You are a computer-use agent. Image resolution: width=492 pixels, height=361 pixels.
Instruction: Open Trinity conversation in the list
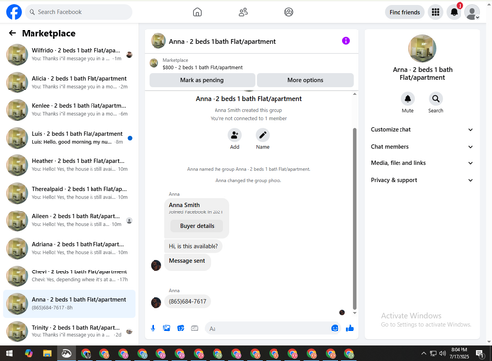(x=69, y=331)
